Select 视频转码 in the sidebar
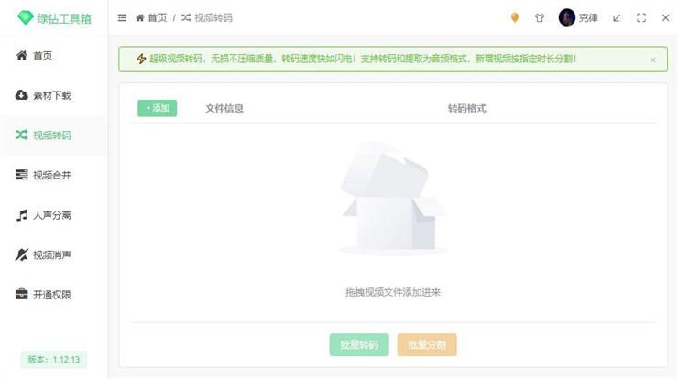The image size is (678, 379). pos(54,135)
